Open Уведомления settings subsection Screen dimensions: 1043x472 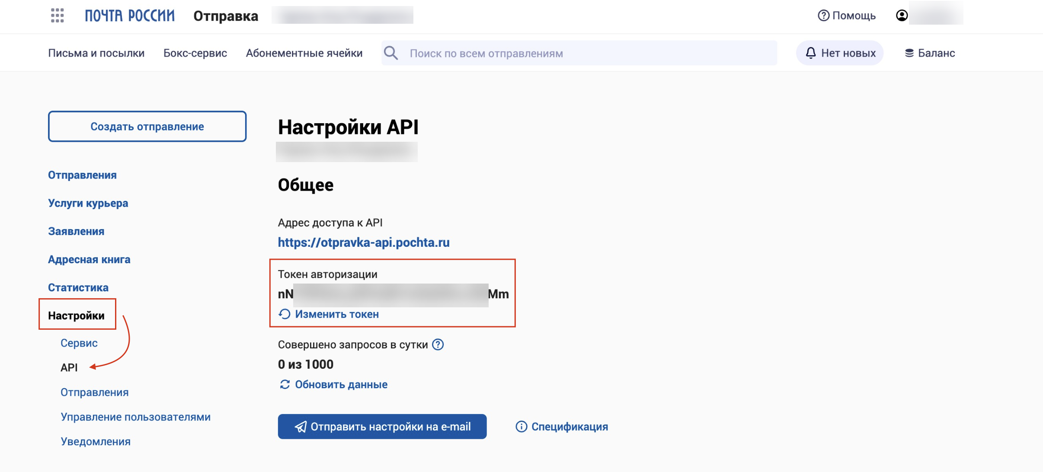[x=96, y=441]
